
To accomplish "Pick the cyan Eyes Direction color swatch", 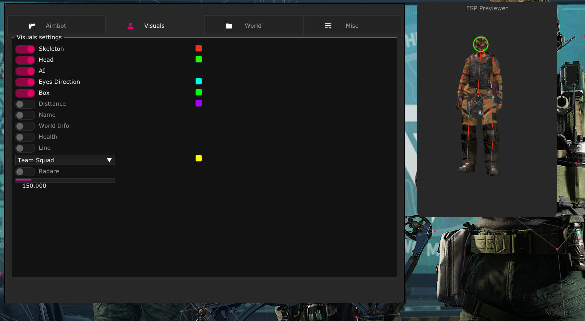I will [x=199, y=81].
